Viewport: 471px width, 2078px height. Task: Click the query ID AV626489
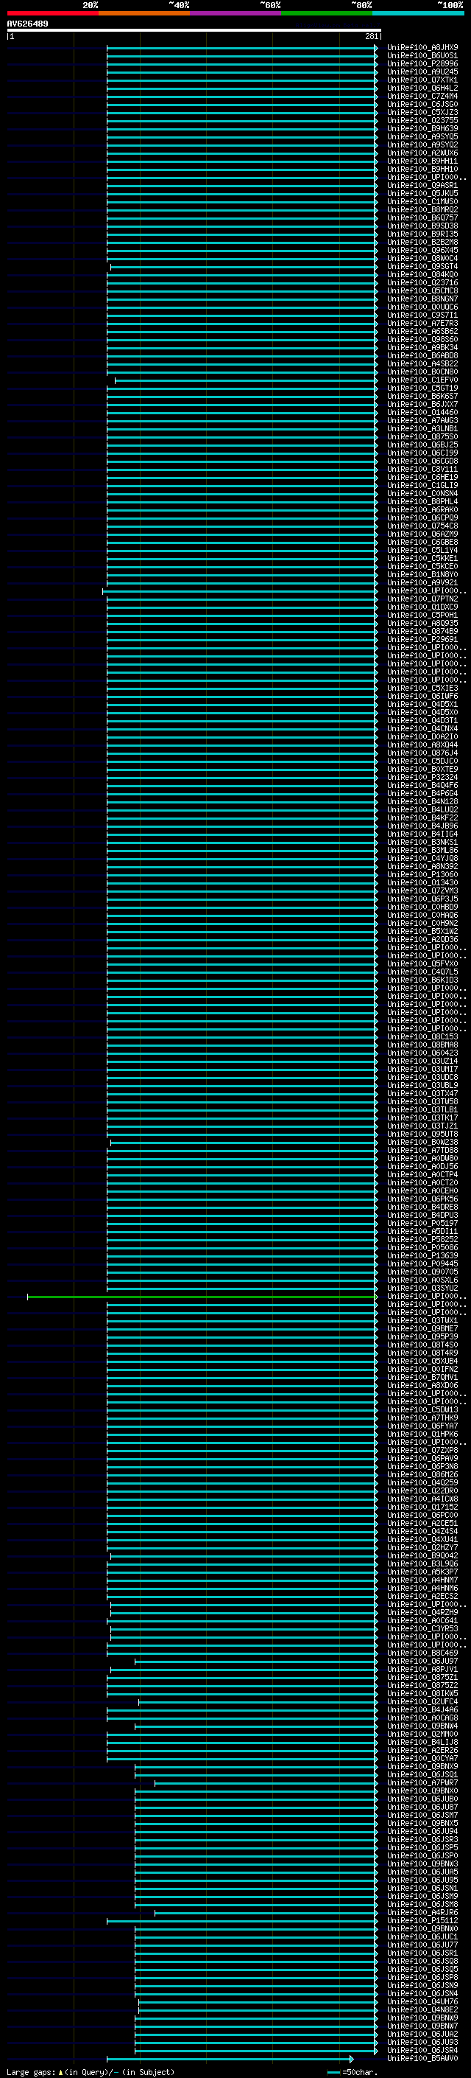pyautogui.click(x=27, y=24)
